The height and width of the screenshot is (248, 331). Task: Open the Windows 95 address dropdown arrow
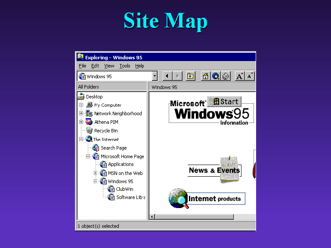(x=155, y=76)
